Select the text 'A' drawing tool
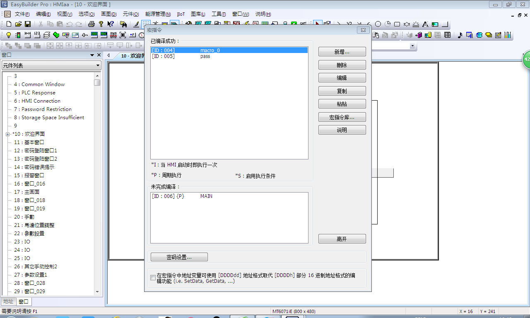 pyautogui.click(x=425, y=24)
